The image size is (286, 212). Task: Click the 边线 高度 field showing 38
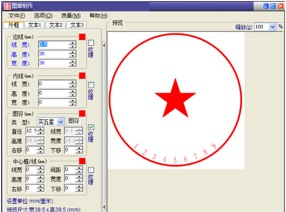[x=54, y=54]
